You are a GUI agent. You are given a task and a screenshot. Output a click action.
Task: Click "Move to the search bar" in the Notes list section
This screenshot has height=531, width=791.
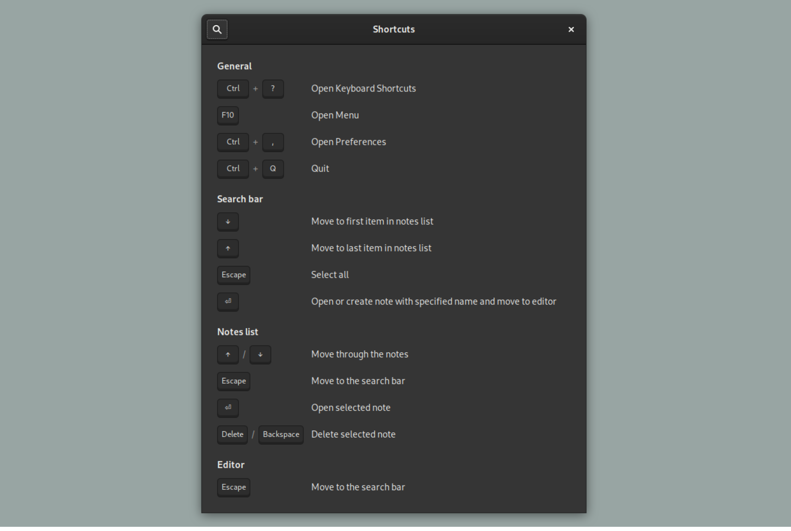click(358, 381)
